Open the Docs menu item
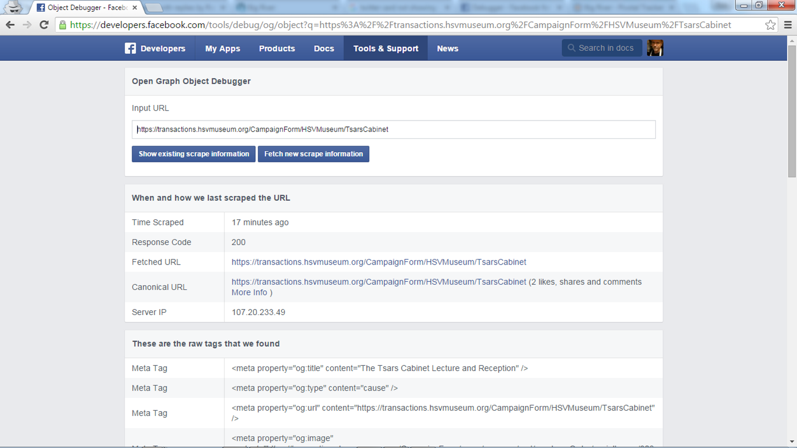The width and height of the screenshot is (797, 448). click(324, 49)
